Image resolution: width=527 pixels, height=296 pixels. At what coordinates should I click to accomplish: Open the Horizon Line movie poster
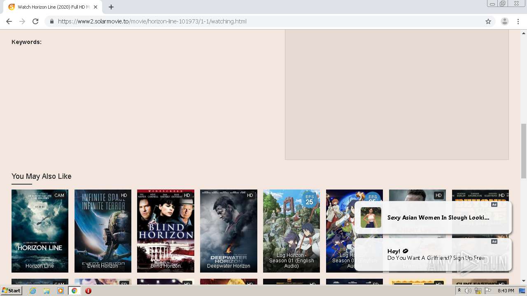(40, 231)
